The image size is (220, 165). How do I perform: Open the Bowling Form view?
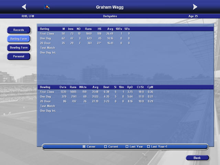[19, 48]
